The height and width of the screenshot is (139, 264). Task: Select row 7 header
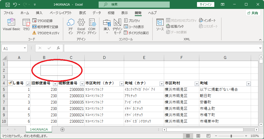(x=4, y=102)
